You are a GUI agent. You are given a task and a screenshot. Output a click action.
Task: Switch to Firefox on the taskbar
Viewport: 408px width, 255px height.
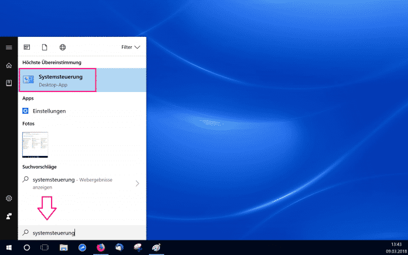(100, 247)
